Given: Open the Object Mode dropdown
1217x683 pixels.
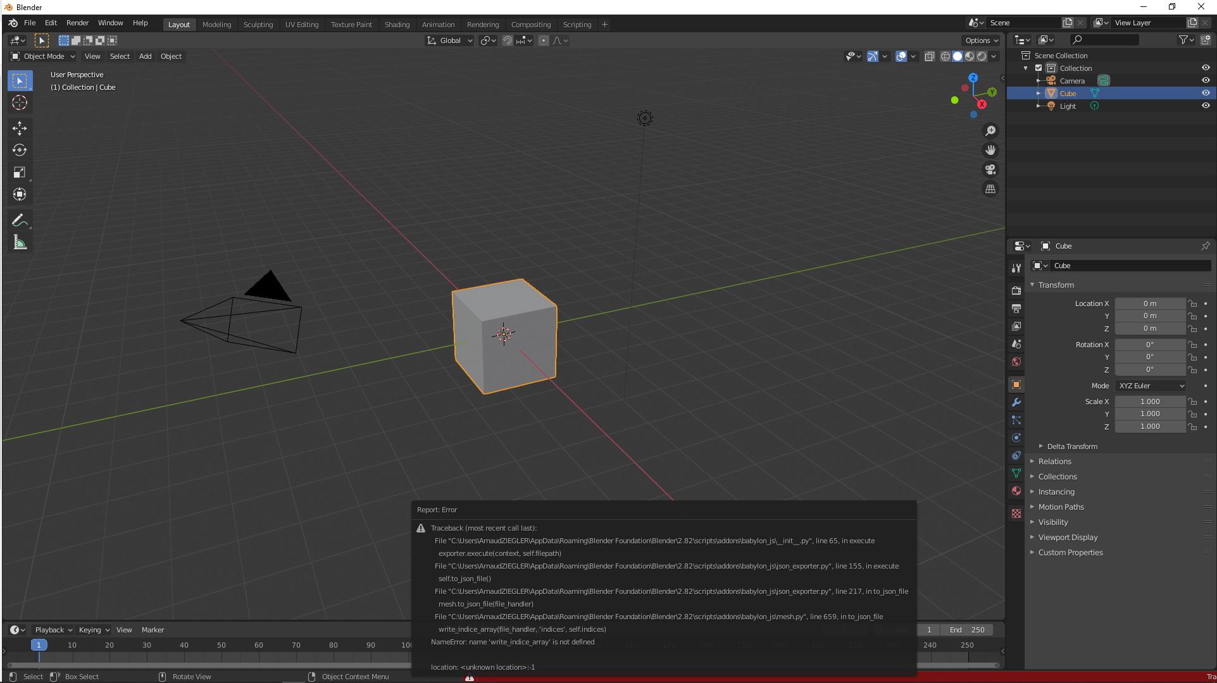Looking at the screenshot, I should tap(43, 56).
